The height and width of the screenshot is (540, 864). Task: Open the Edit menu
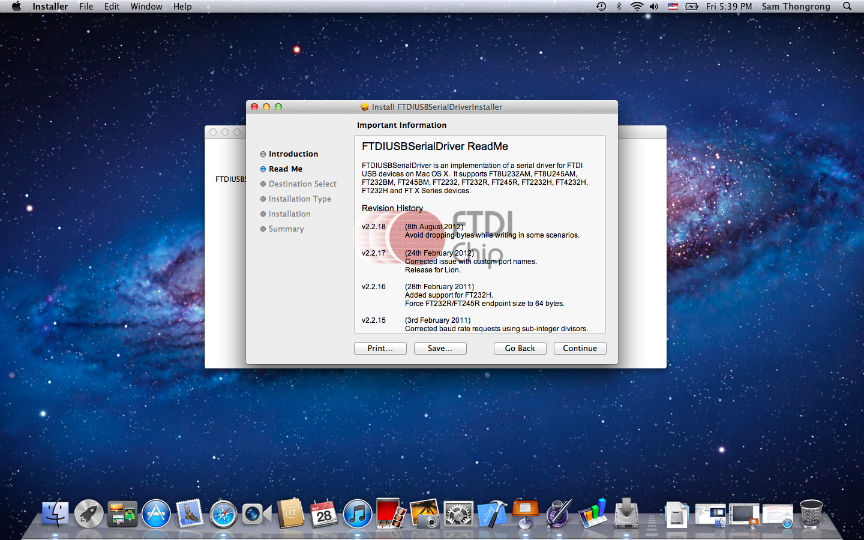pos(112,6)
